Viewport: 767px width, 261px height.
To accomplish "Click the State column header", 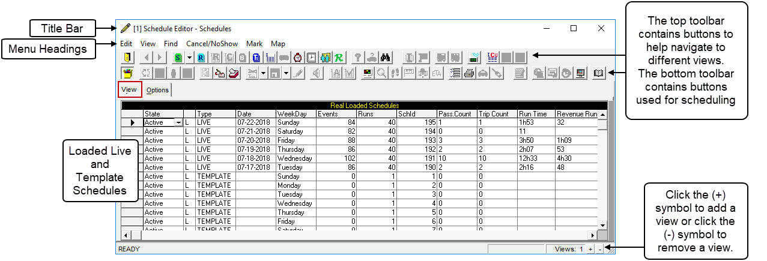I will 163,113.
